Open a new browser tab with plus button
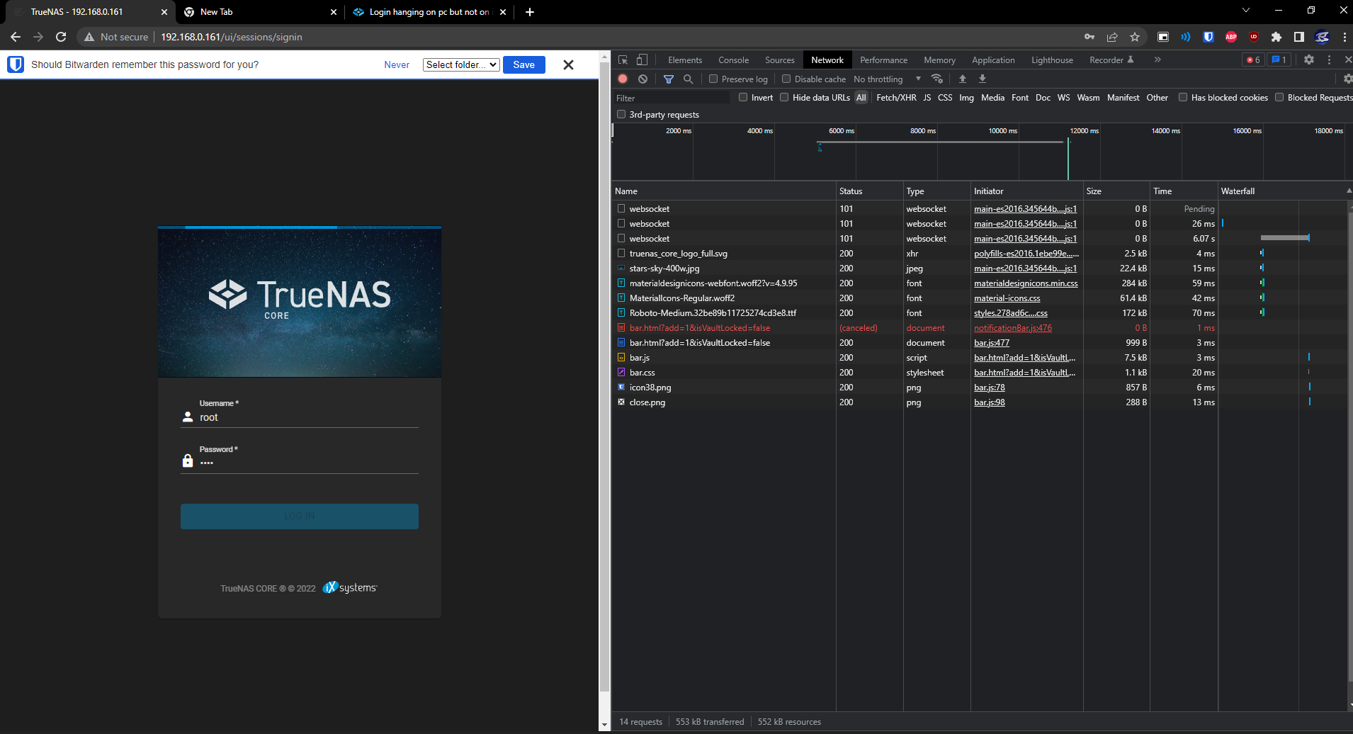The image size is (1353, 734). point(530,12)
